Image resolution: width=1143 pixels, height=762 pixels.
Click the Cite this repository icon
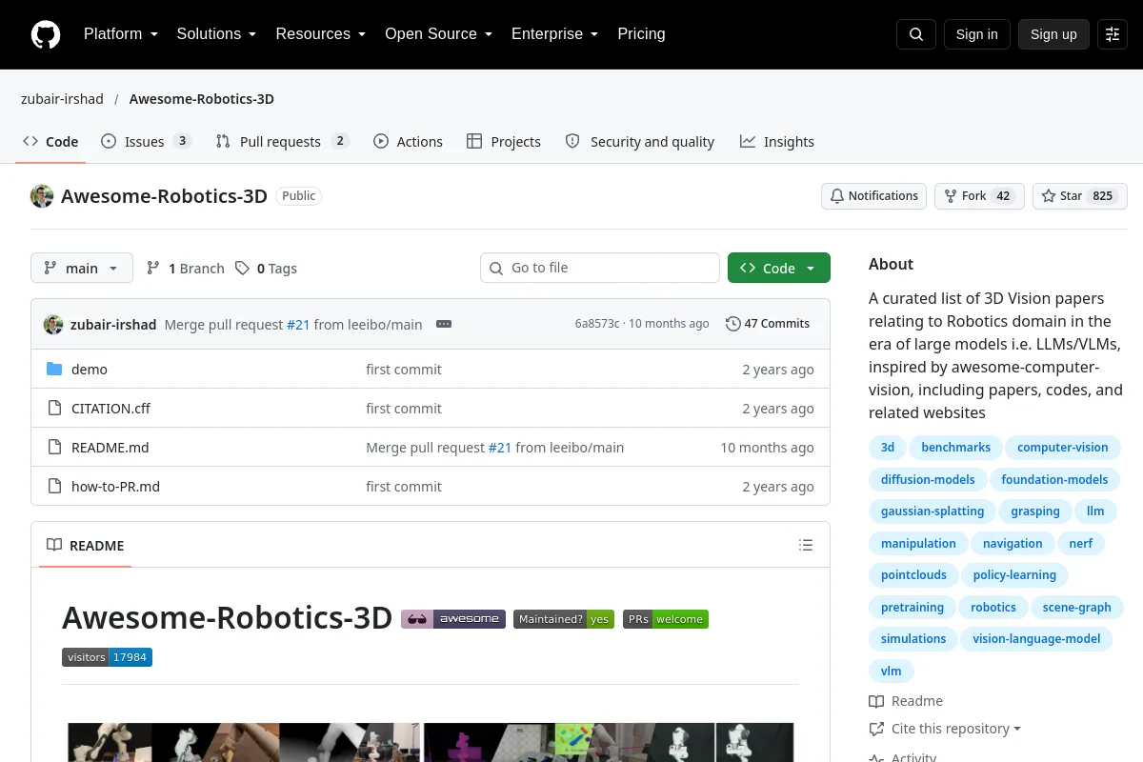coord(876,729)
